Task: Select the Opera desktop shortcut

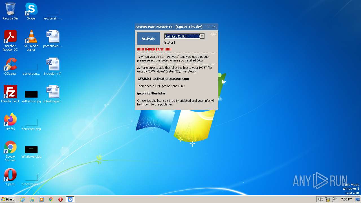Action: pyautogui.click(x=10, y=177)
